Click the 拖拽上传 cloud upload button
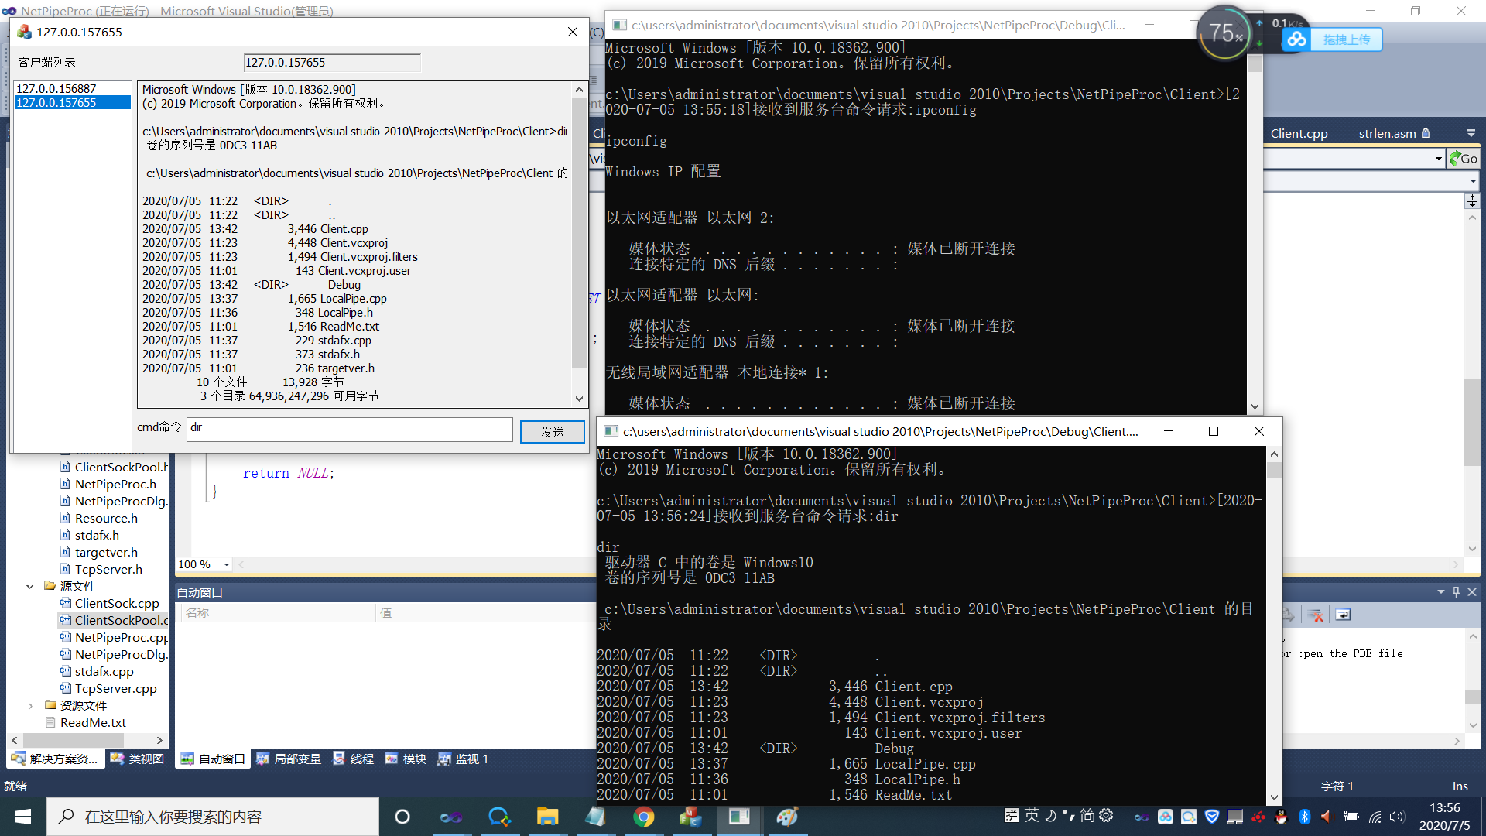The image size is (1486, 836). (1331, 39)
